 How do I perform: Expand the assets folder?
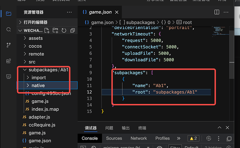(47, 38)
